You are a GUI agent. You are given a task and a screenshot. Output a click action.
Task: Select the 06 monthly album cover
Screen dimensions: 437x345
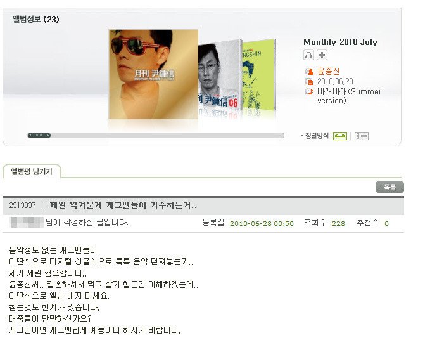coord(219,76)
